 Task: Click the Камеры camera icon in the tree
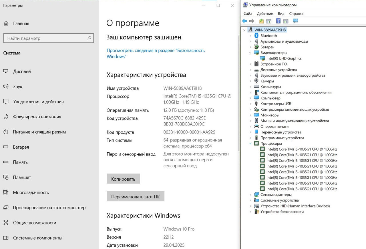click(x=256, y=81)
